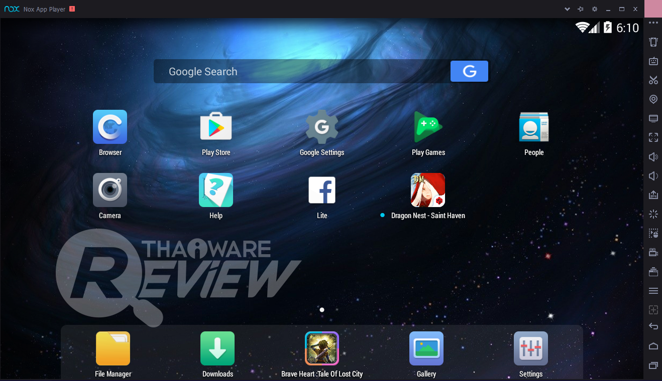Click the Google Search input field
Image resolution: width=662 pixels, height=381 pixels.
click(302, 71)
